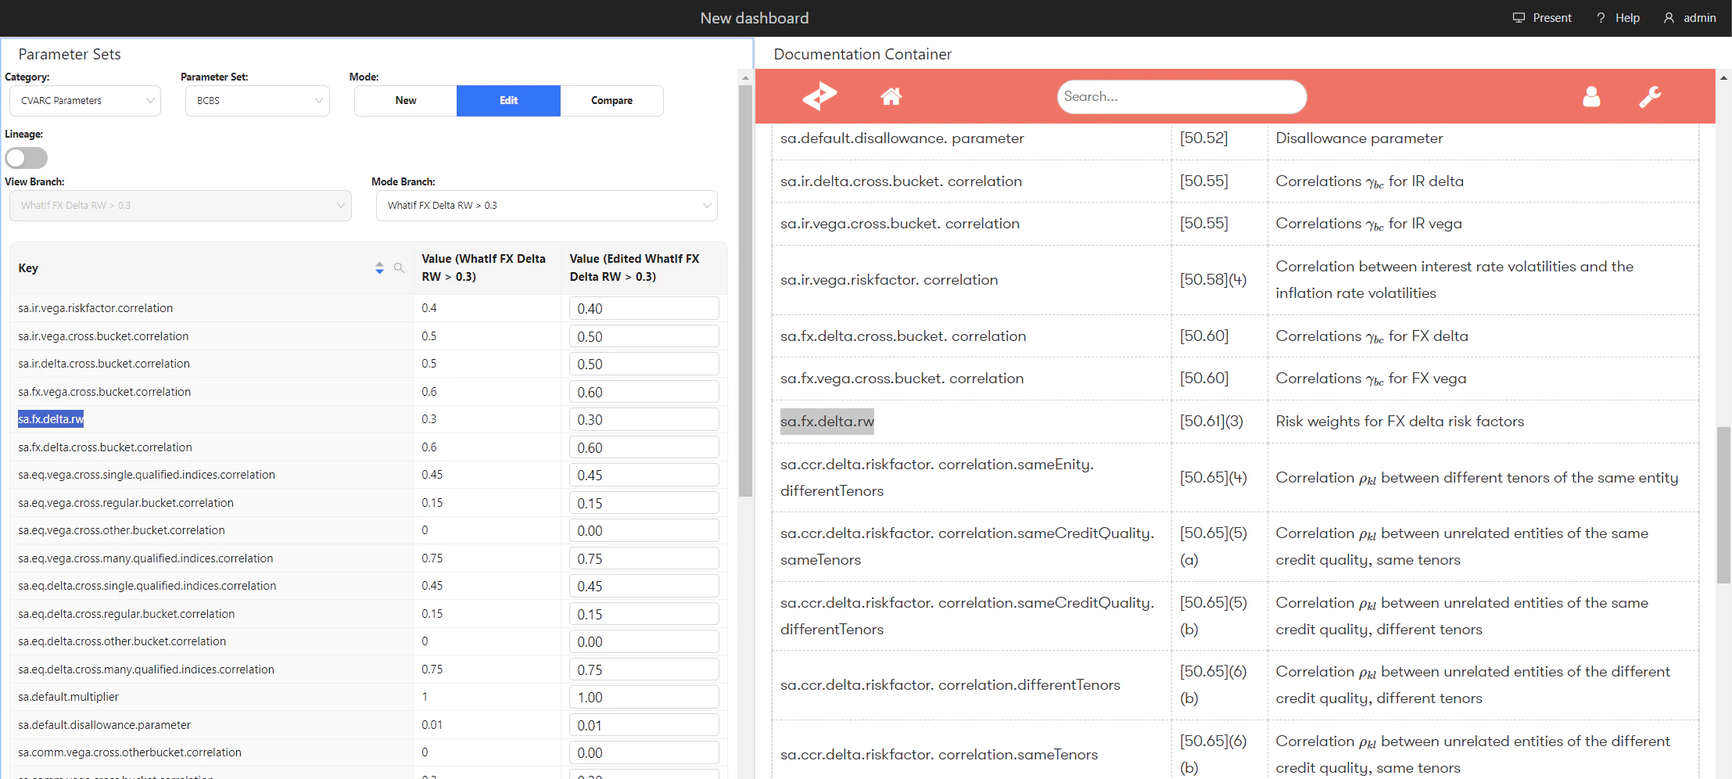Click the Present monitor icon
The height and width of the screenshot is (779, 1732).
point(1519,17)
